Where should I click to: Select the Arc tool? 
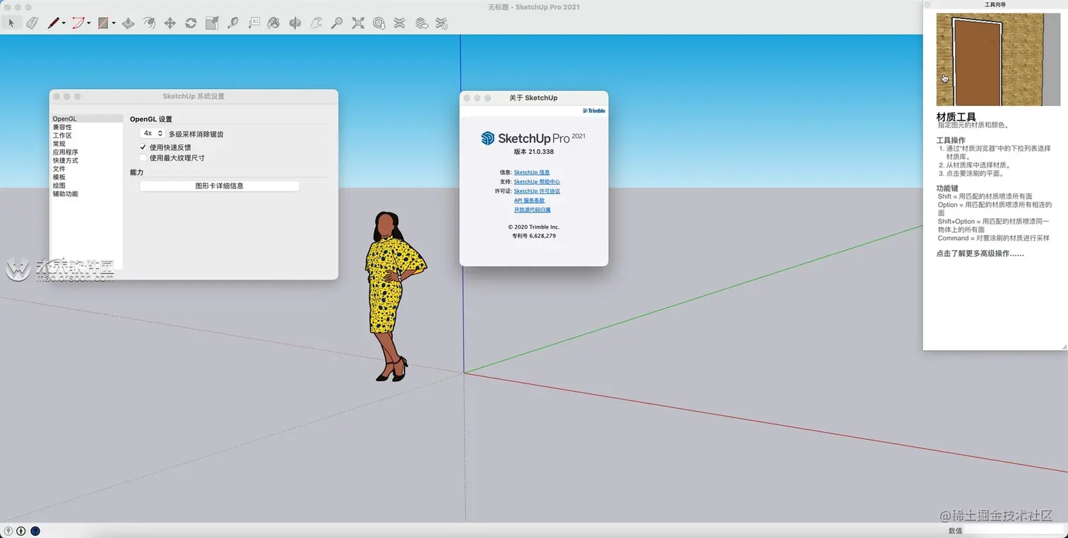(78, 23)
